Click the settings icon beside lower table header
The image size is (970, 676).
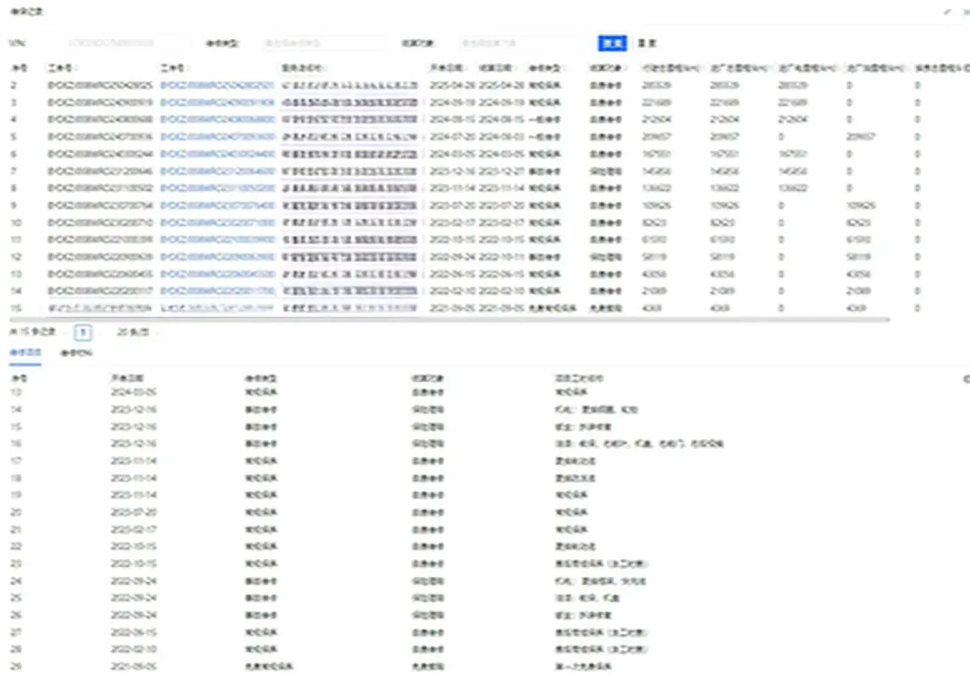(965, 379)
